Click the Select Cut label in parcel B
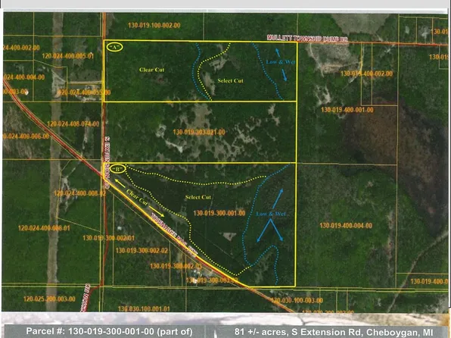The width and height of the screenshot is (451, 338). 198,197
